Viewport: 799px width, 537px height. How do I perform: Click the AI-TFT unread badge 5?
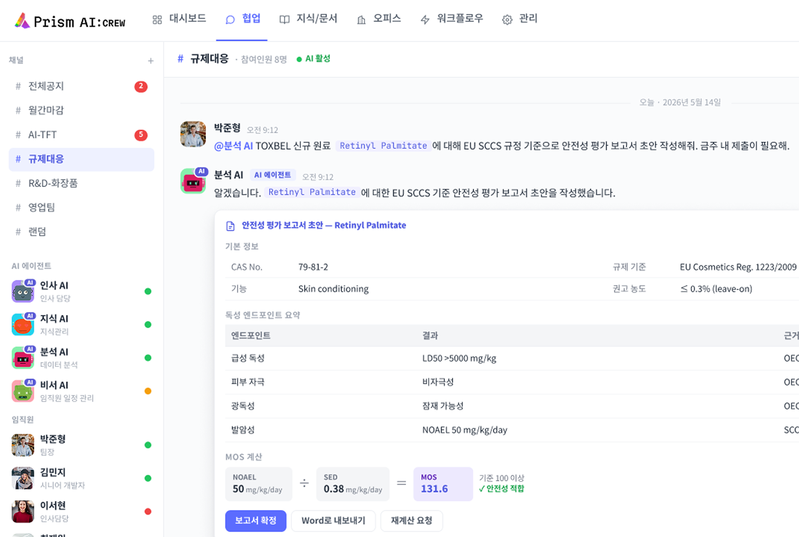click(141, 135)
